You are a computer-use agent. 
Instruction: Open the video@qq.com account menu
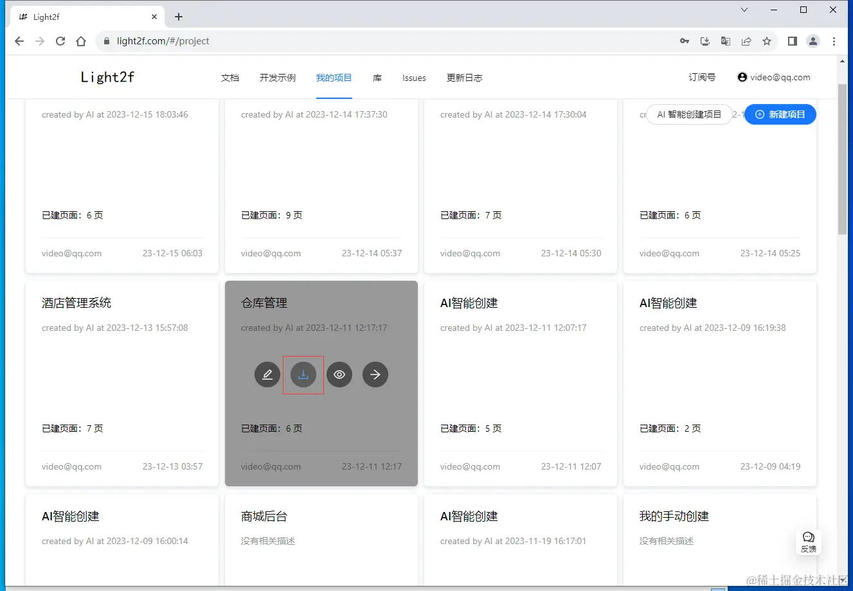coord(774,77)
